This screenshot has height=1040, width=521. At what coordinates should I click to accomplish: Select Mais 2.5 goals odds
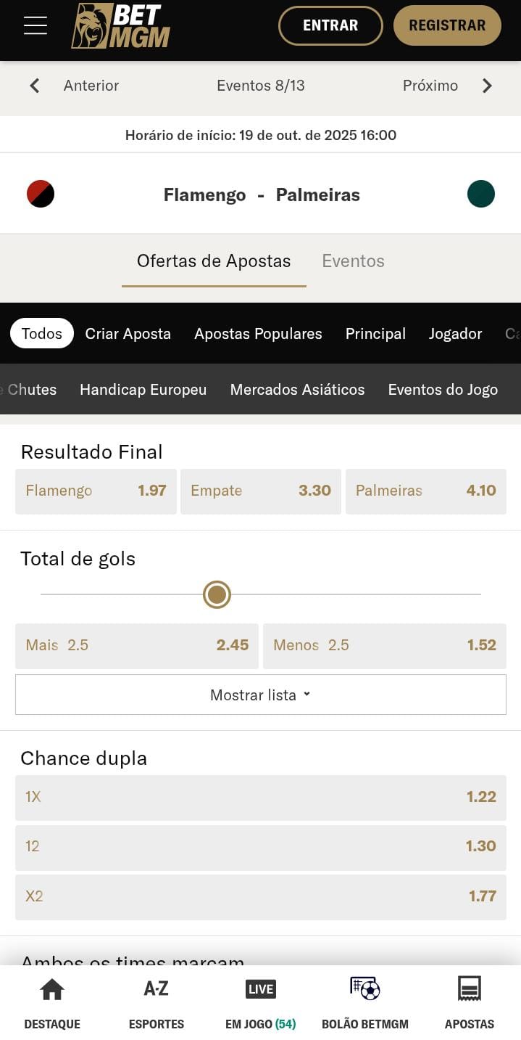(137, 645)
